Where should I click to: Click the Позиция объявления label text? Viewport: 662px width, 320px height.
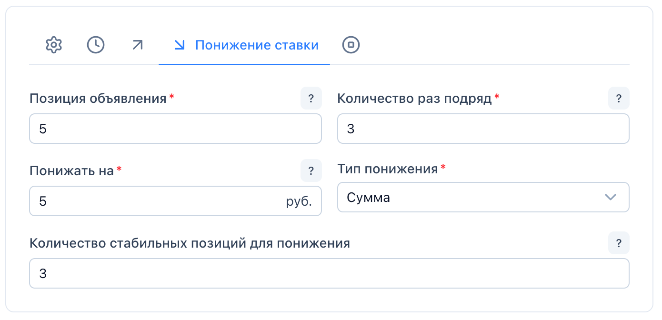pos(98,99)
